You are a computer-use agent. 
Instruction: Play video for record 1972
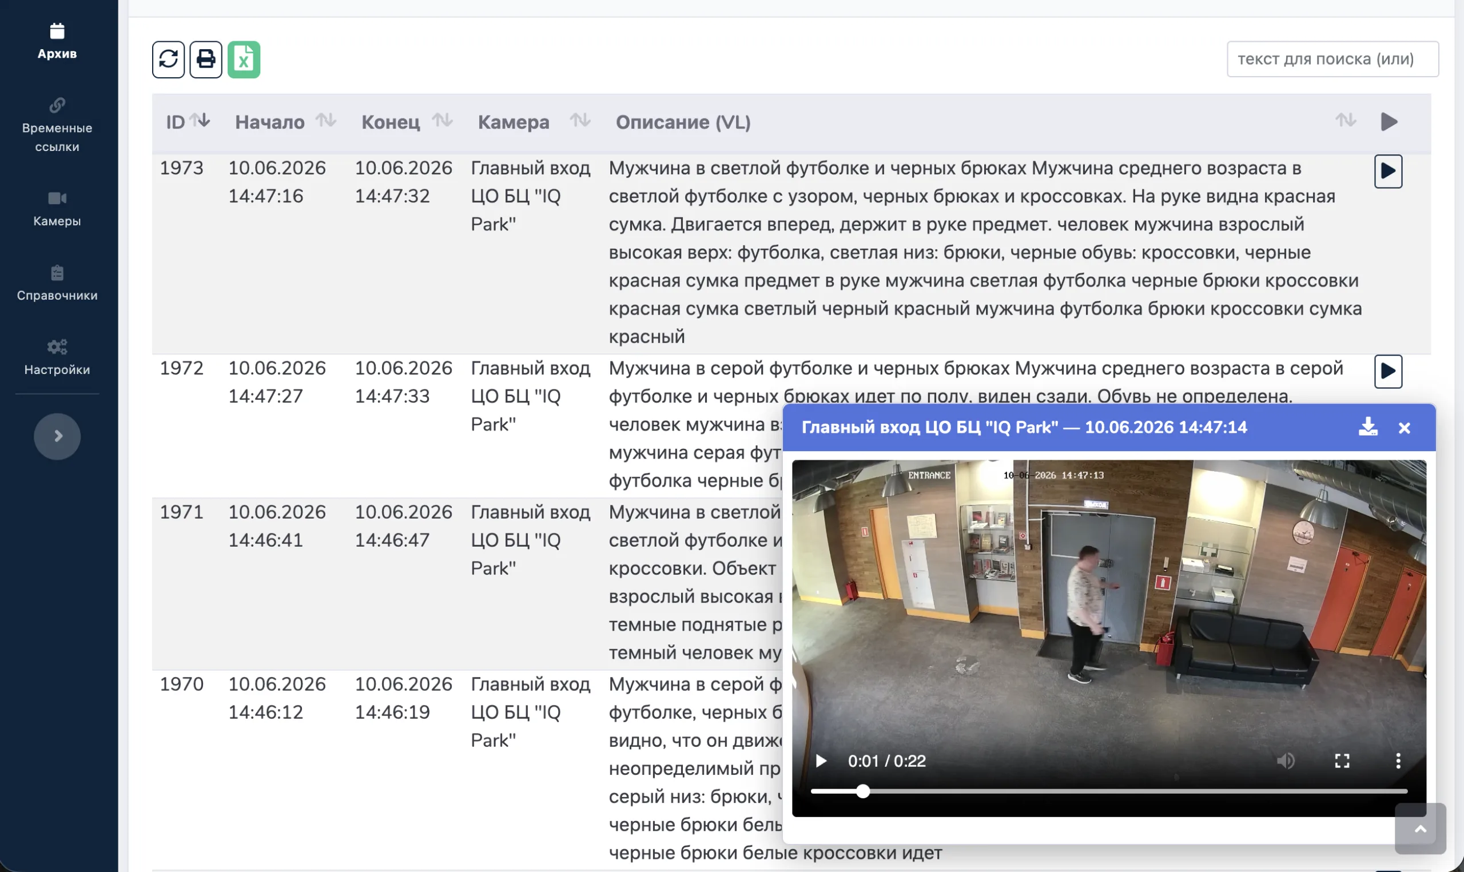(x=1388, y=371)
